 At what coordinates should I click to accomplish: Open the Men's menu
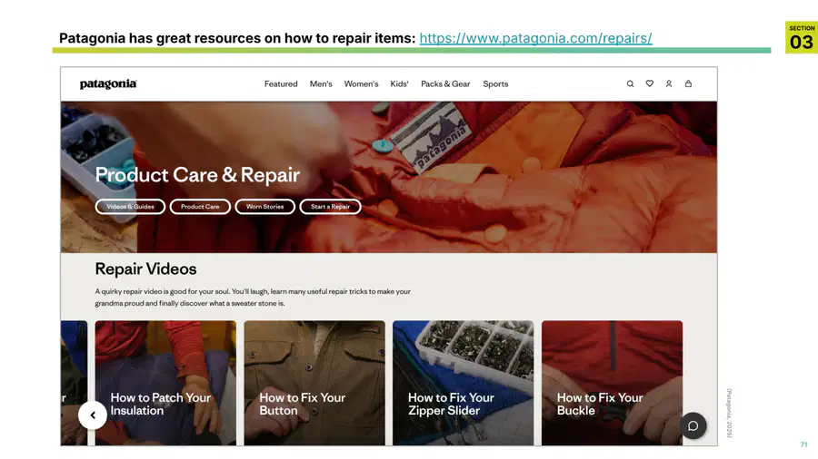(321, 83)
